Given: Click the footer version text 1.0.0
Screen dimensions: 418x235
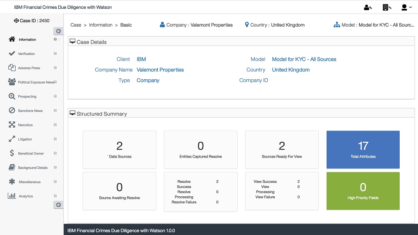Looking at the screenshot, I should [x=171, y=231].
